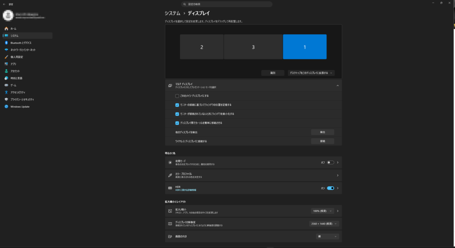This screenshot has height=248, width=455.
Task: Click ワイヤレス ディスプレイに接続する label text
Action: (191, 141)
